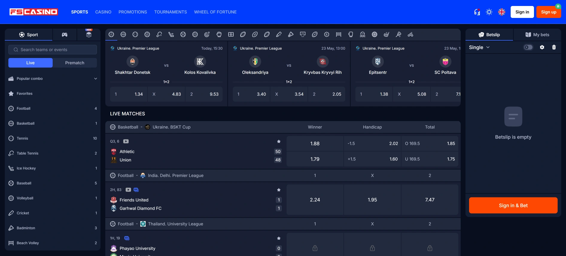Open the TOURNAMENTS page

pos(171,12)
